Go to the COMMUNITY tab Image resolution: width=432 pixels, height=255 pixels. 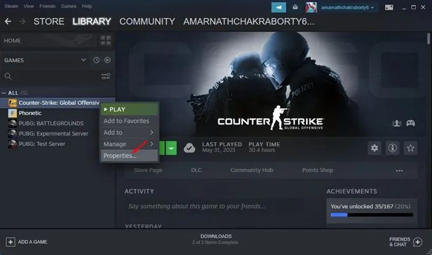tap(147, 22)
